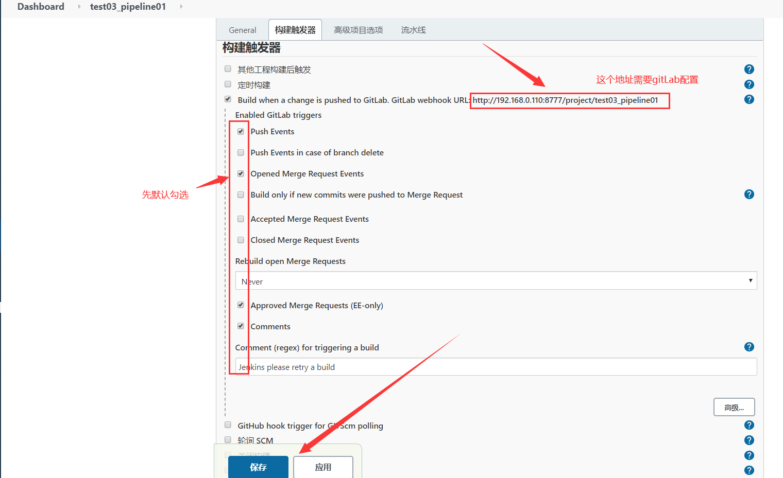This screenshot has height=478, width=783.
Task: Go to 流水线 tab
Action: [x=413, y=30]
